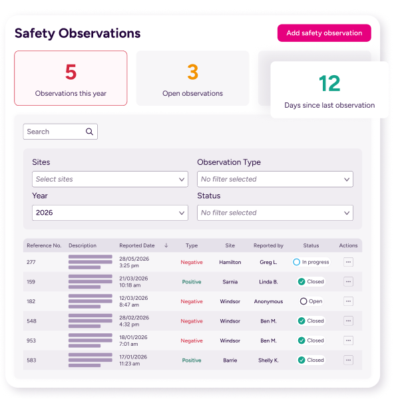Open actions menu for reference 548

(348, 321)
